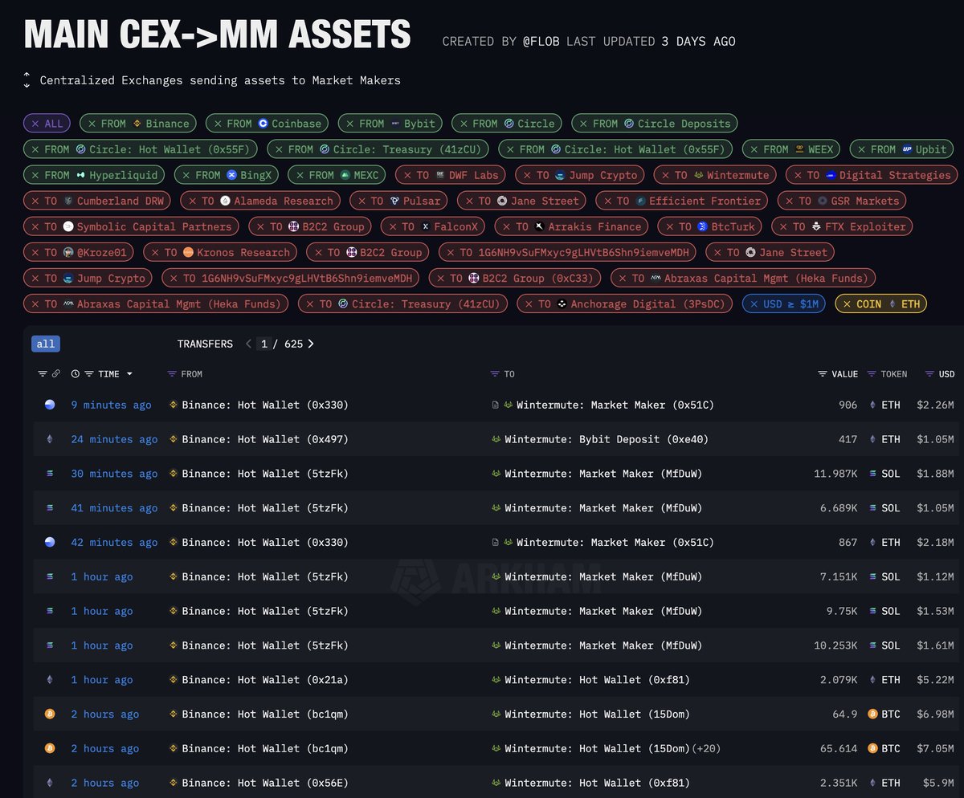The image size is (964, 798).
Task: Remove the TO Symbolic Capital Partners chip
Action: (x=35, y=226)
